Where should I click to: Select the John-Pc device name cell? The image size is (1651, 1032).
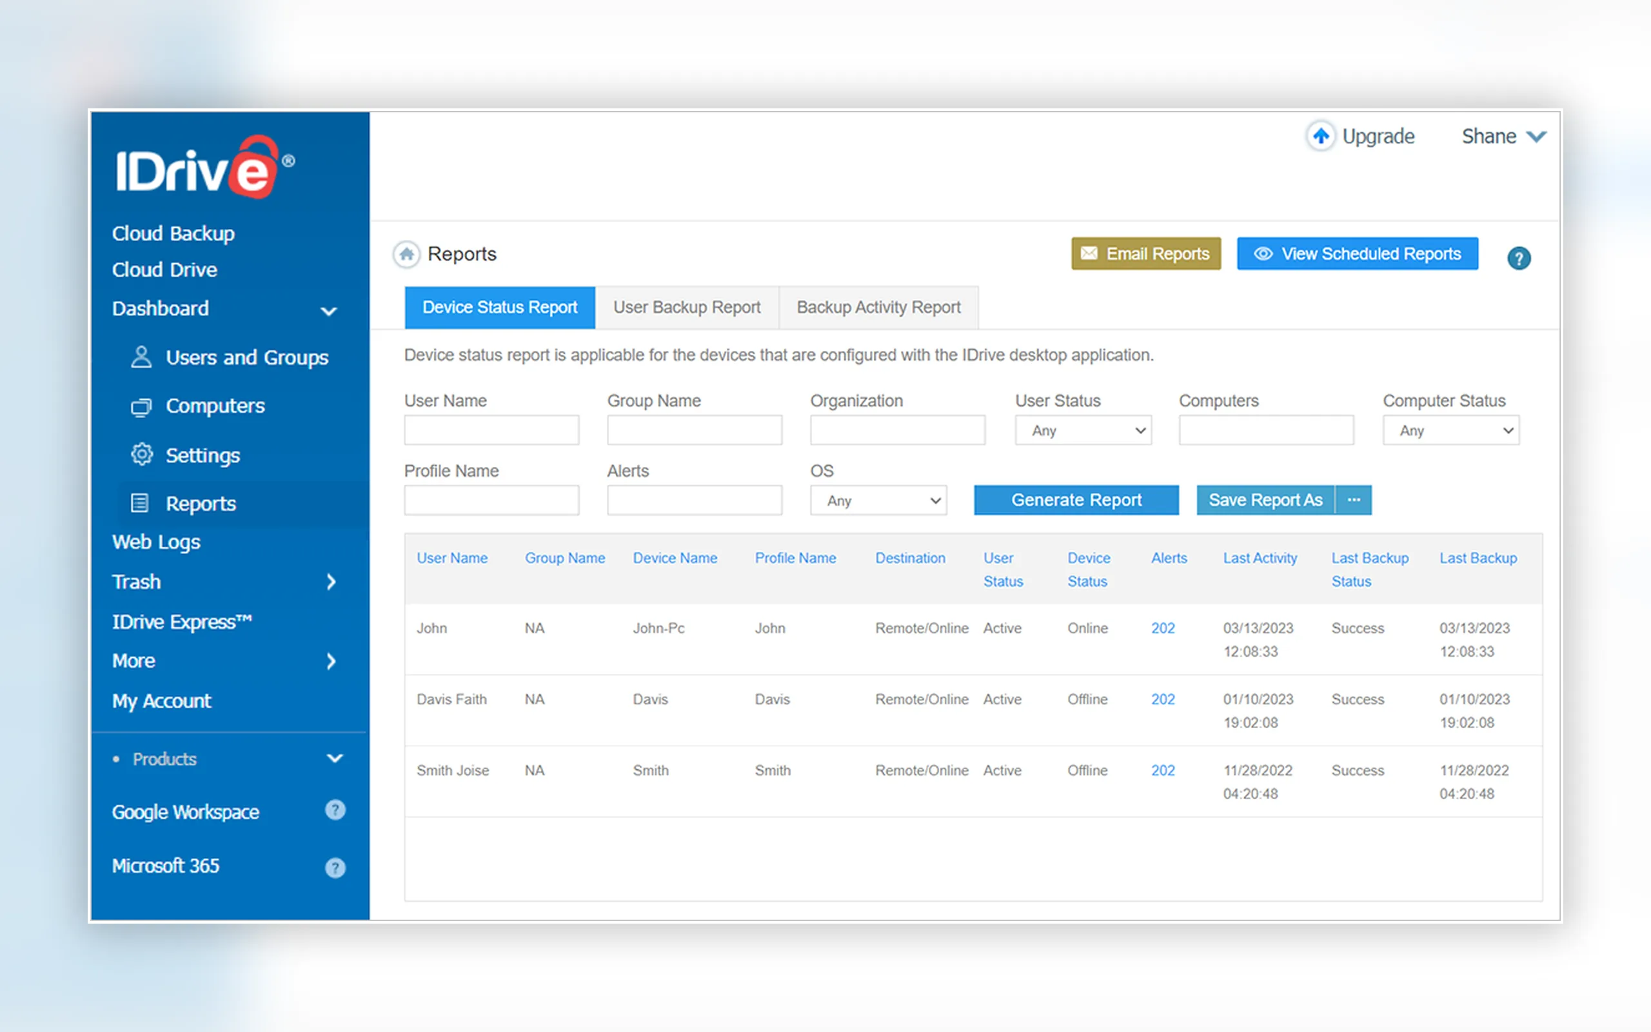coord(658,628)
